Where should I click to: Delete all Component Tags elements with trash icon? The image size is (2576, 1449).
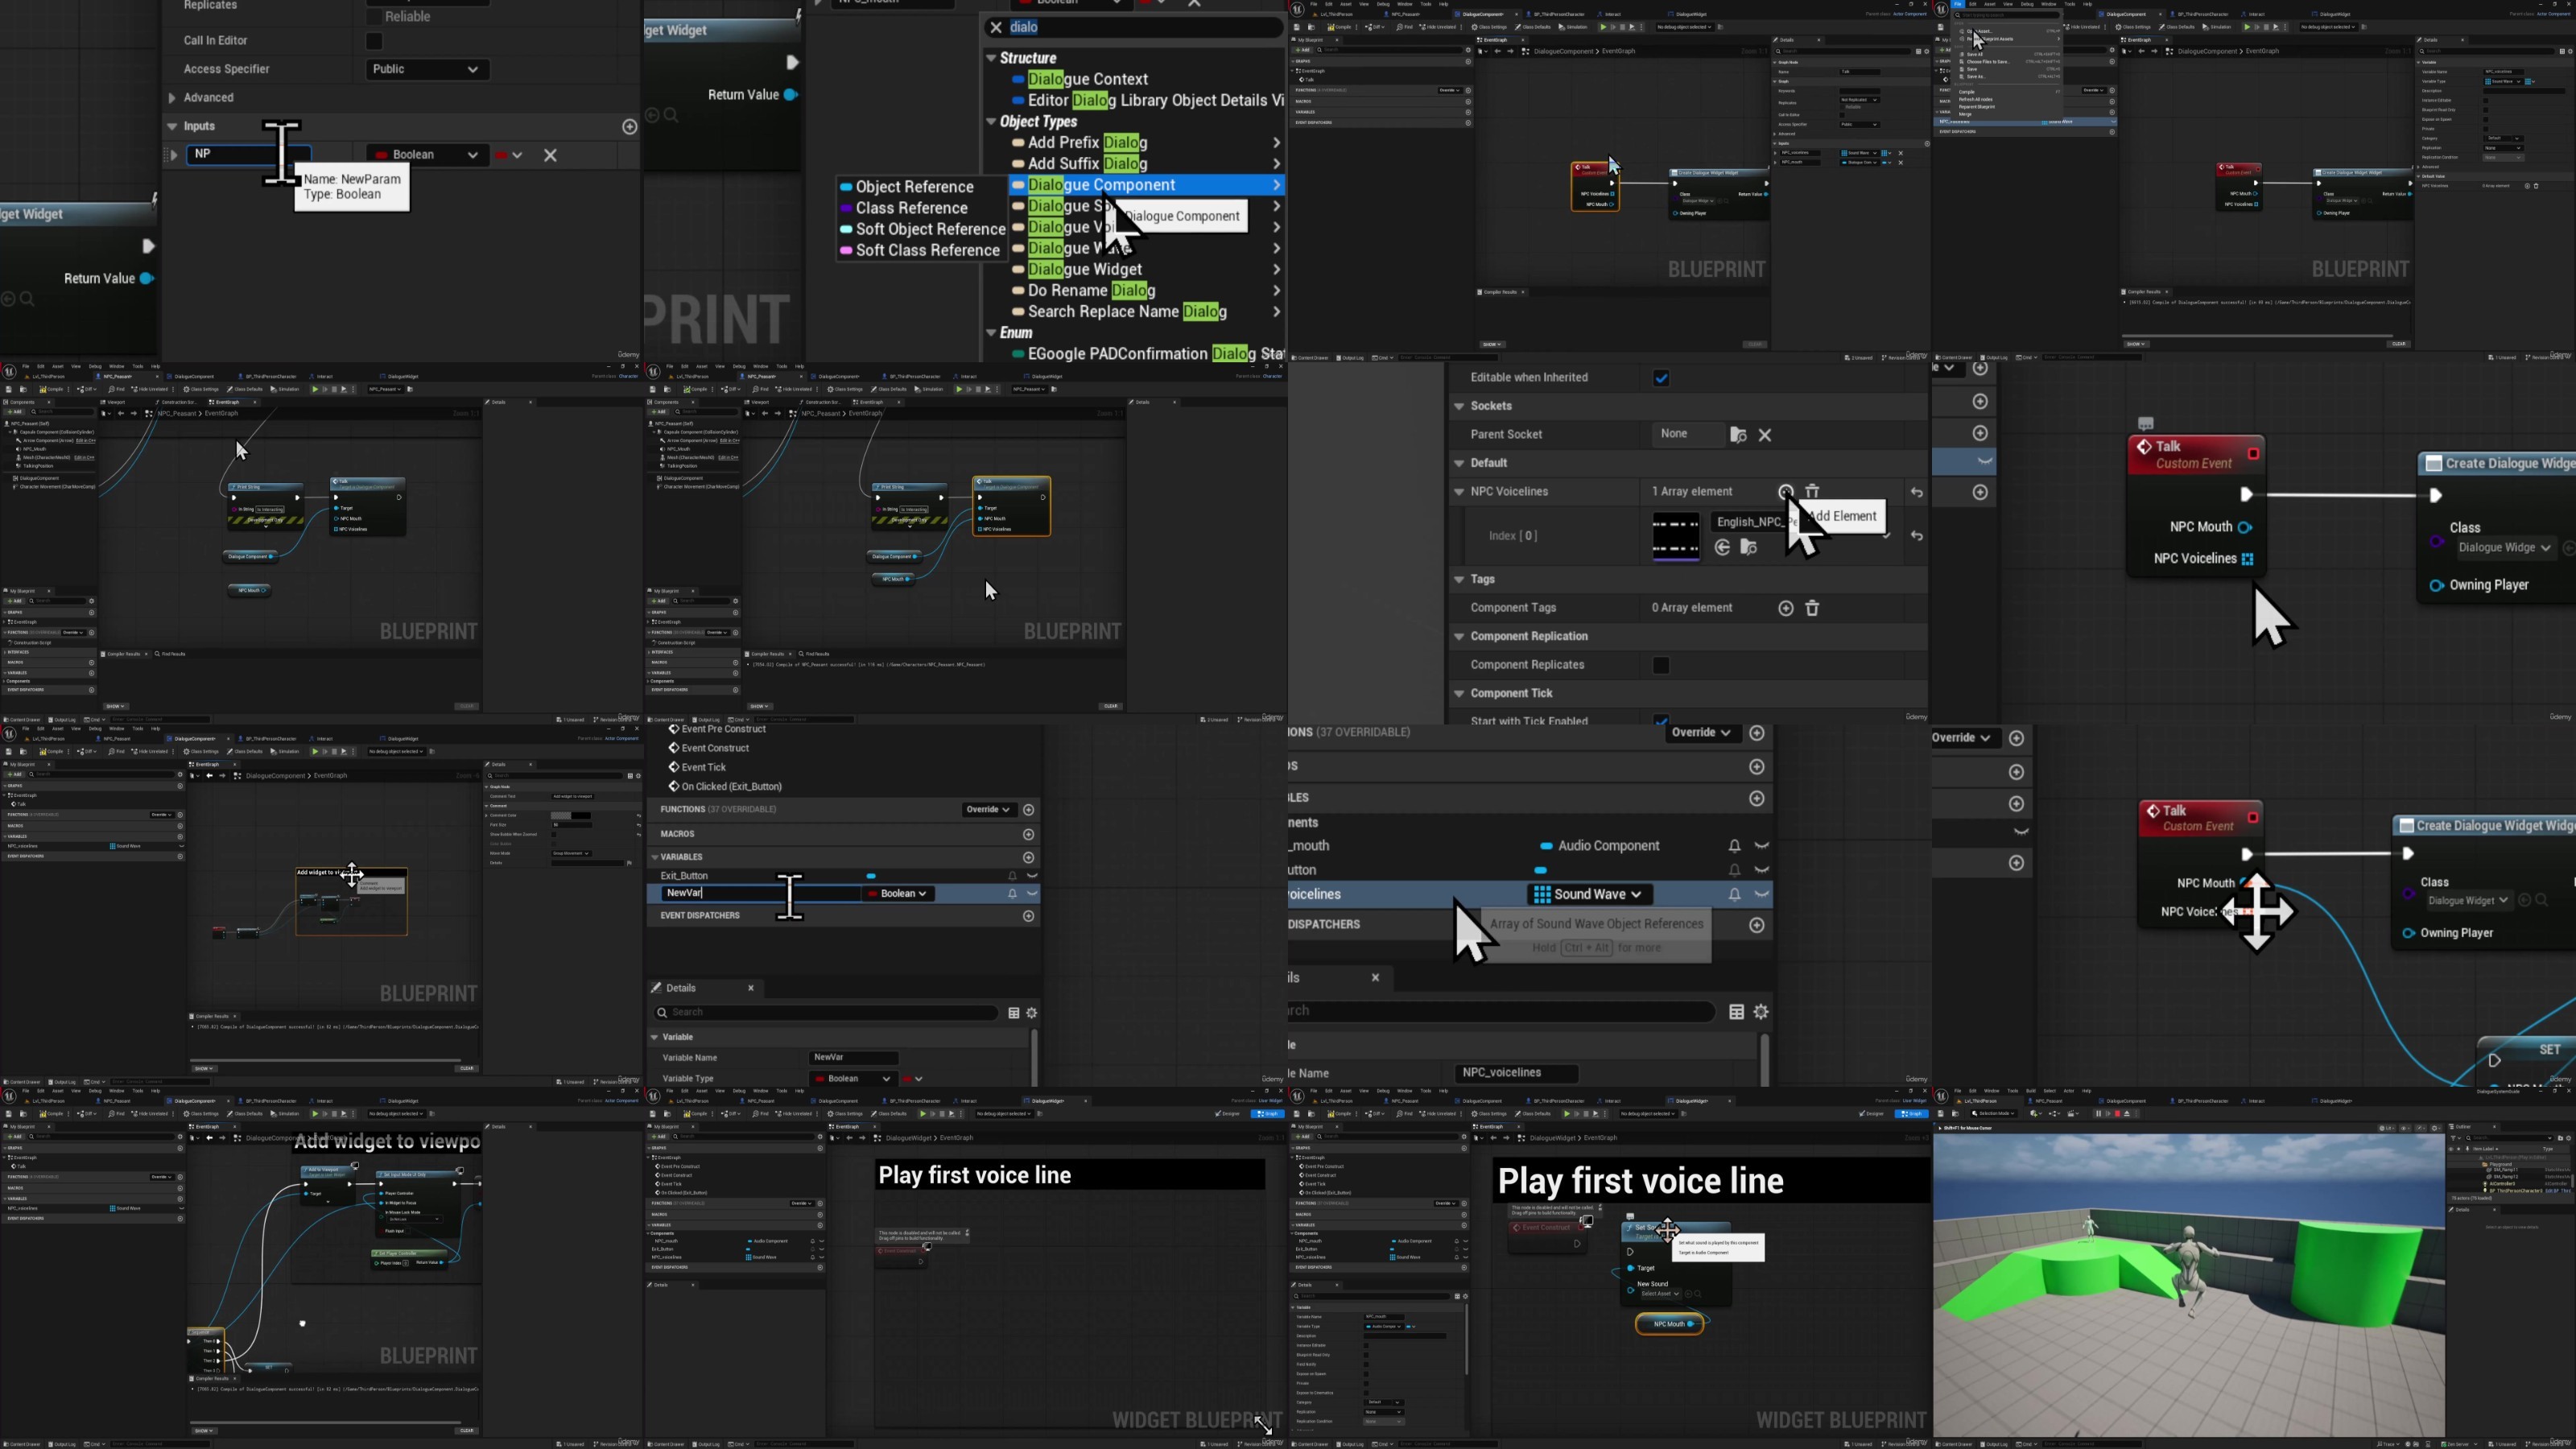[x=1812, y=608]
